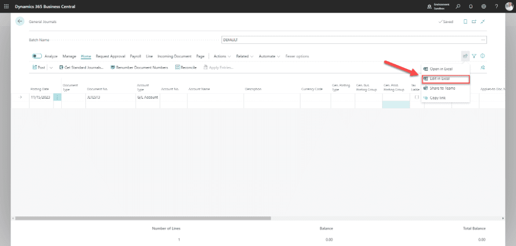Expand the Related dropdown menu

245,56
